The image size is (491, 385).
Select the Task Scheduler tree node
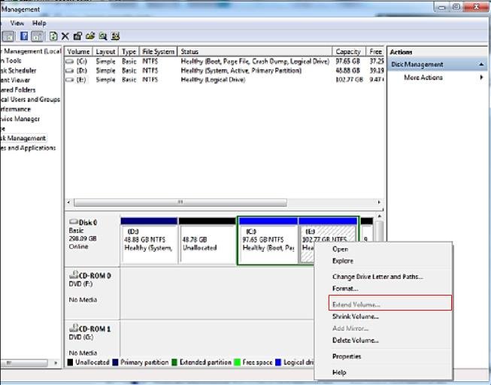pyautogui.click(x=18, y=71)
